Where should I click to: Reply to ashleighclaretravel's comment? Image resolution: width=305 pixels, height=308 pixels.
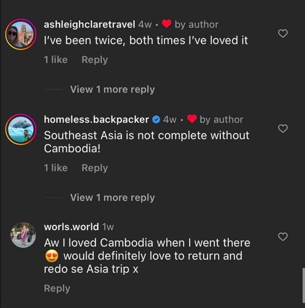95,60
